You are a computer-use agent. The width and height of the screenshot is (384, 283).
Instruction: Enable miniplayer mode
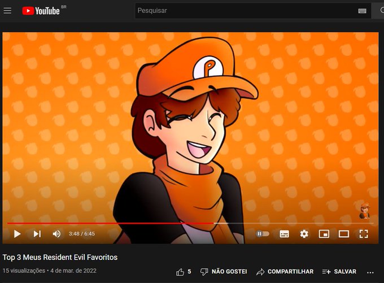click(x=324, y=234)
